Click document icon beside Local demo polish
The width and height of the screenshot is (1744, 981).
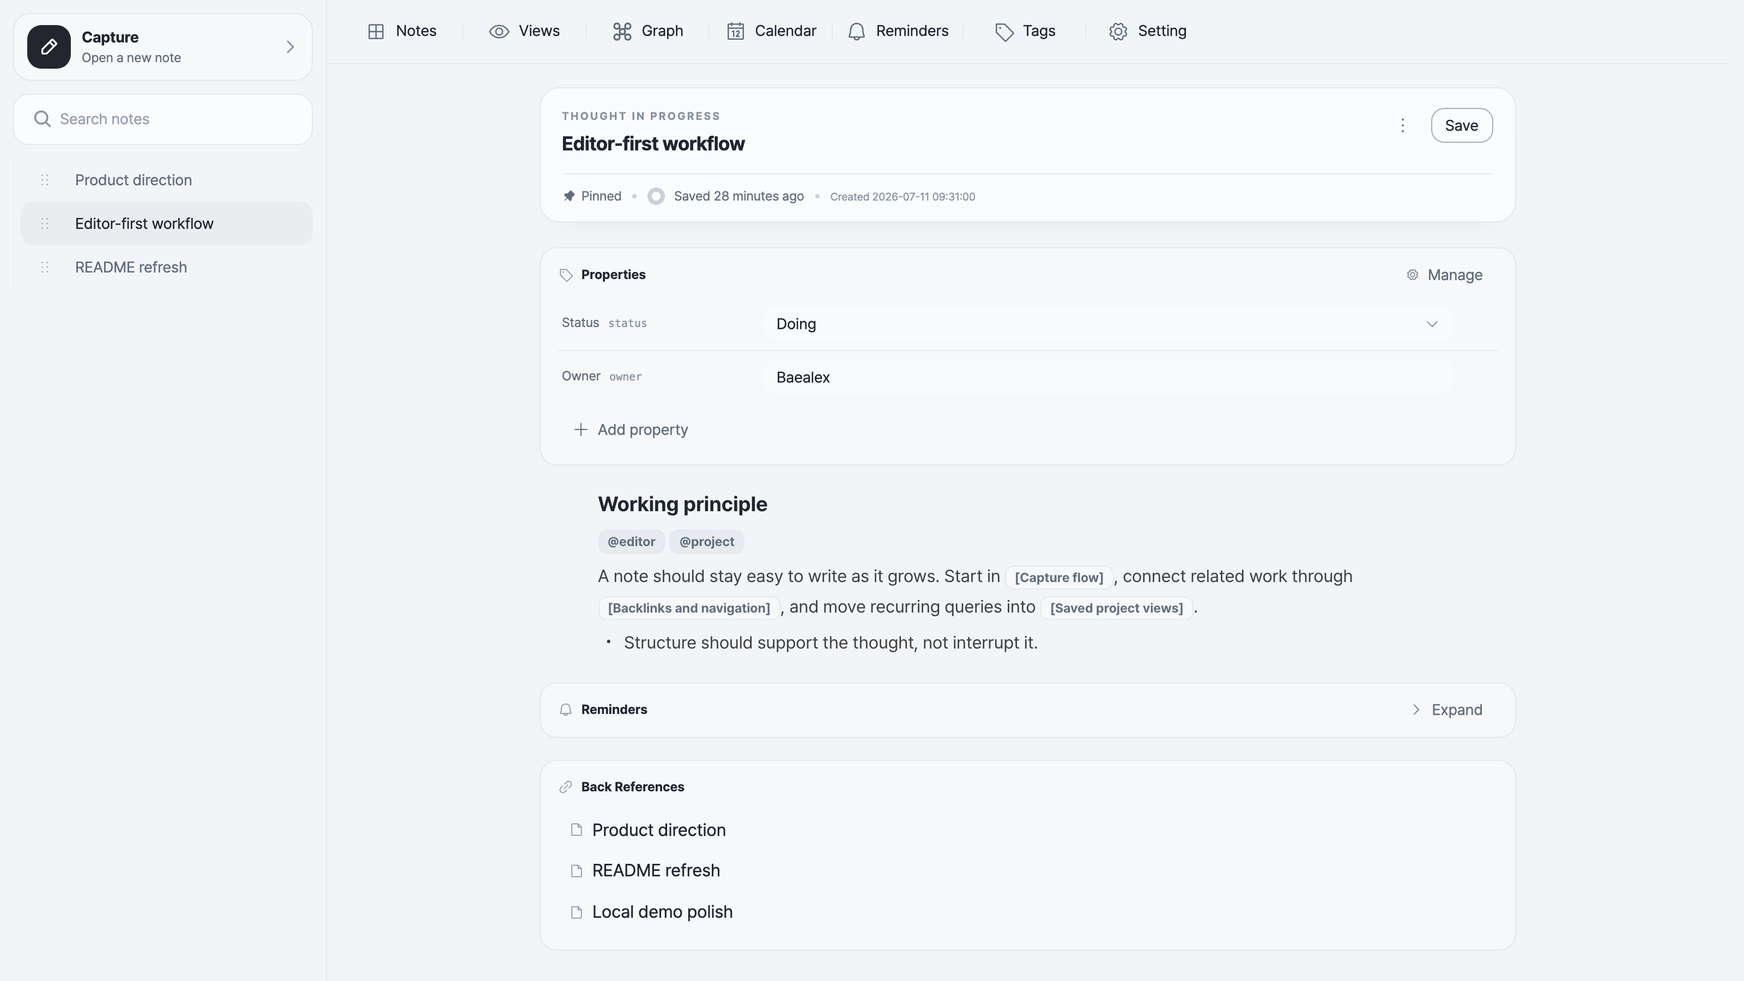[x=577, y=912]
